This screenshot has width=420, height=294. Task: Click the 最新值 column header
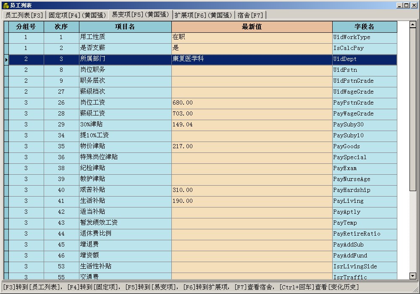point(252,27)
